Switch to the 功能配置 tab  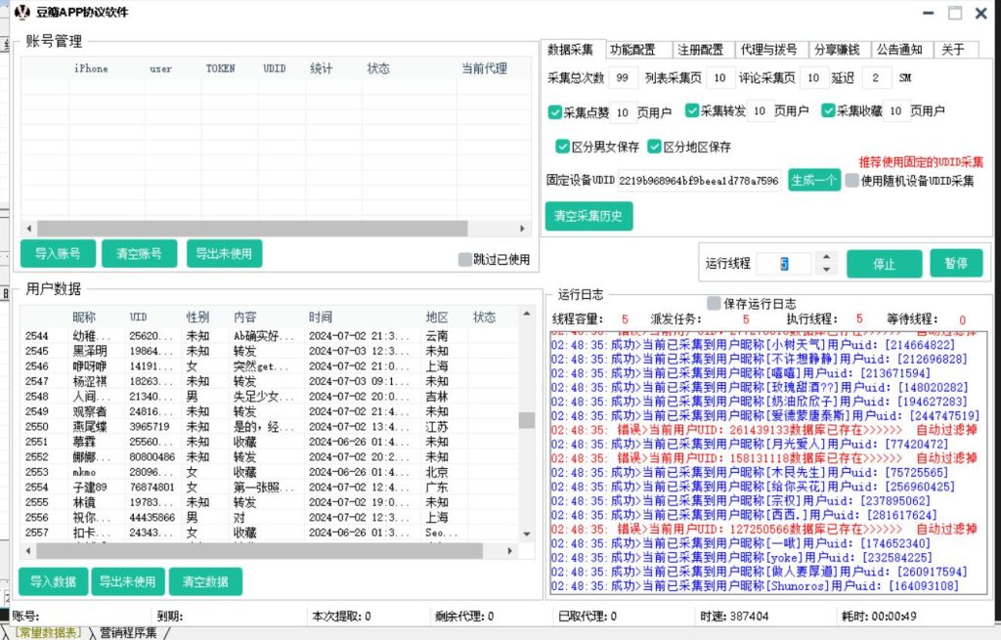point(632,50)
